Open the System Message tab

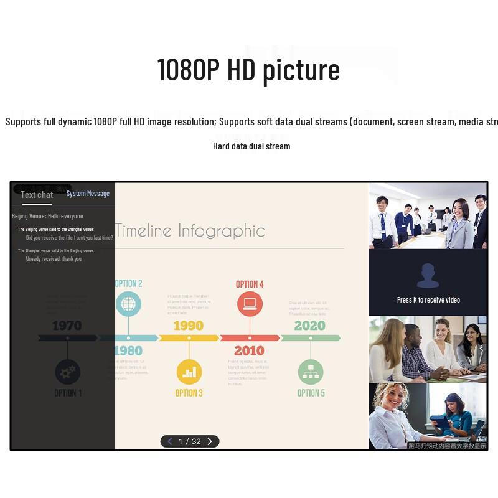point(88,194)
